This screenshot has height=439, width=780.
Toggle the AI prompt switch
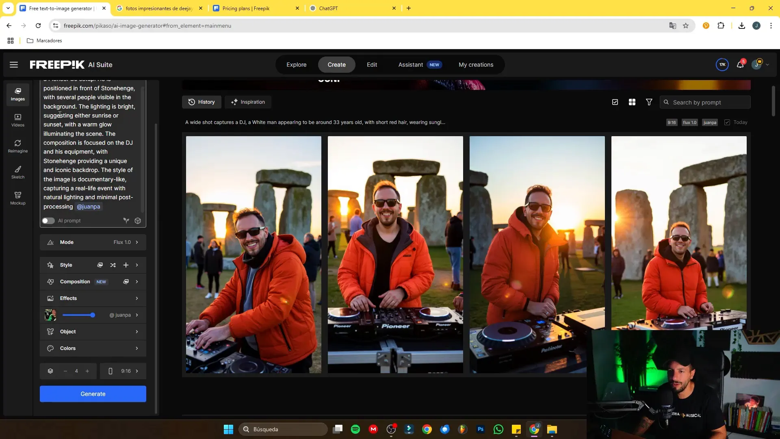pos(48,221)
